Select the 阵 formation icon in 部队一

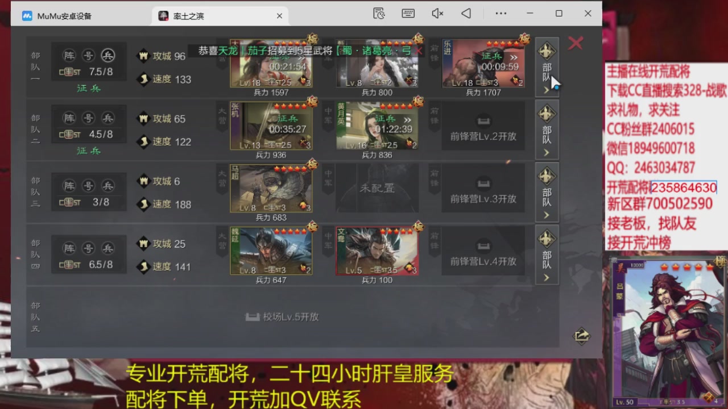tap(69, 55)
